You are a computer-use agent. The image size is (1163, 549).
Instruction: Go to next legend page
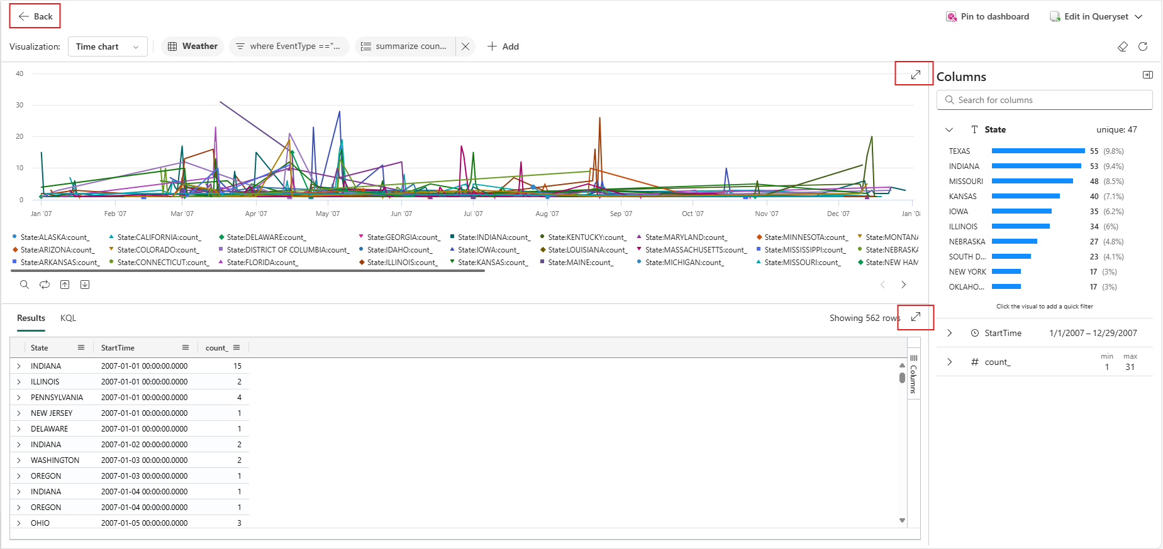903,285
